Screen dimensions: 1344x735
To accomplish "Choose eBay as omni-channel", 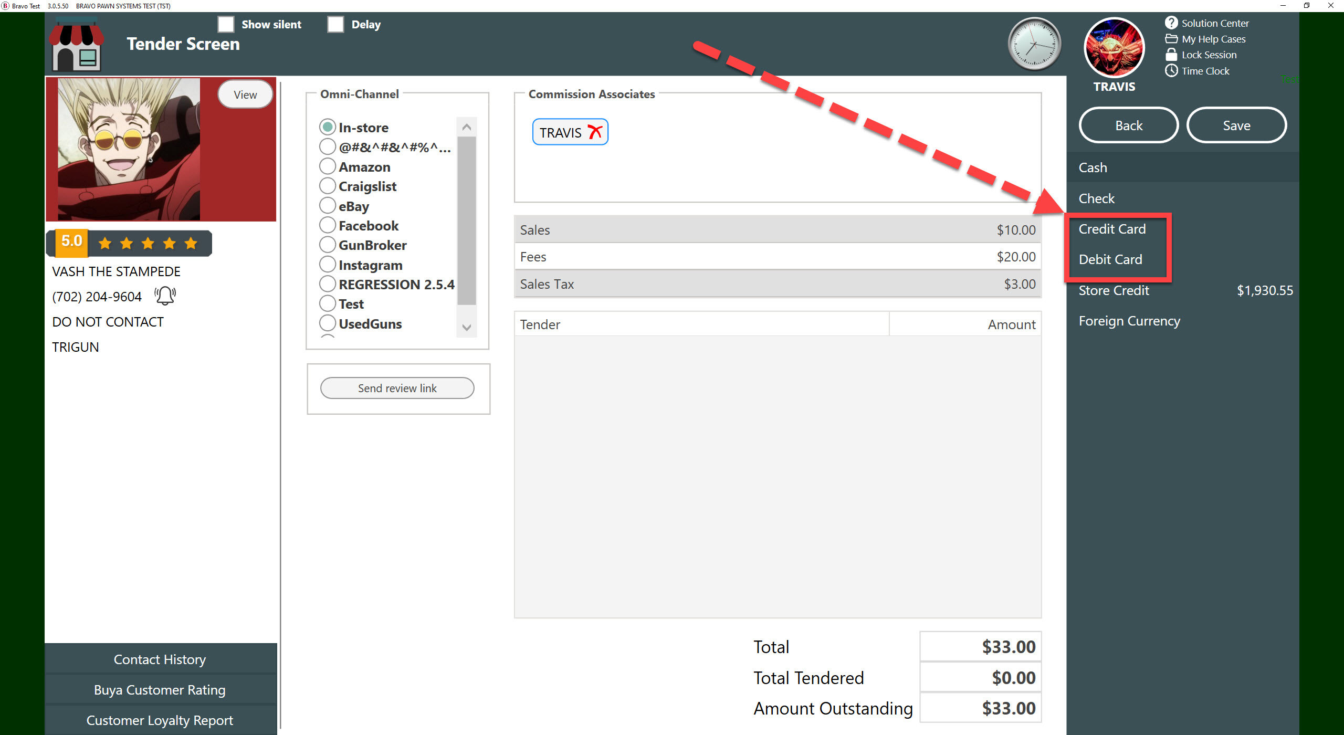I will click(x=328, y=206).
